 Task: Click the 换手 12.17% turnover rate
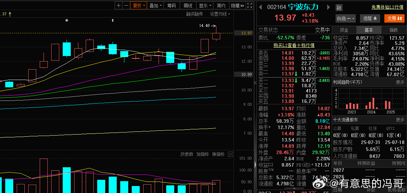click(286, 128)
